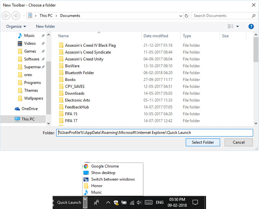The height and width of the screenshot is (209, 259).
Task: Click the file list scroll up arrow
Action: pyautogui.click(x=256, y=35)
